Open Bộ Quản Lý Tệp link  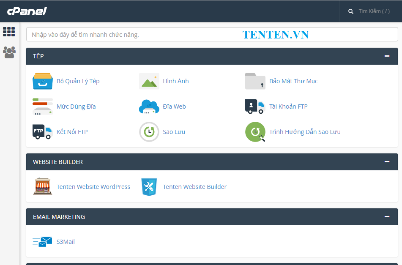78,81
